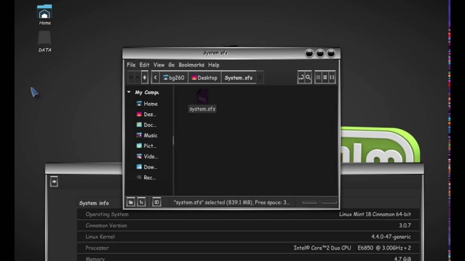
Task: Click the system.sfs file name label
Action: pyautogui.click(x=202, y=109)
